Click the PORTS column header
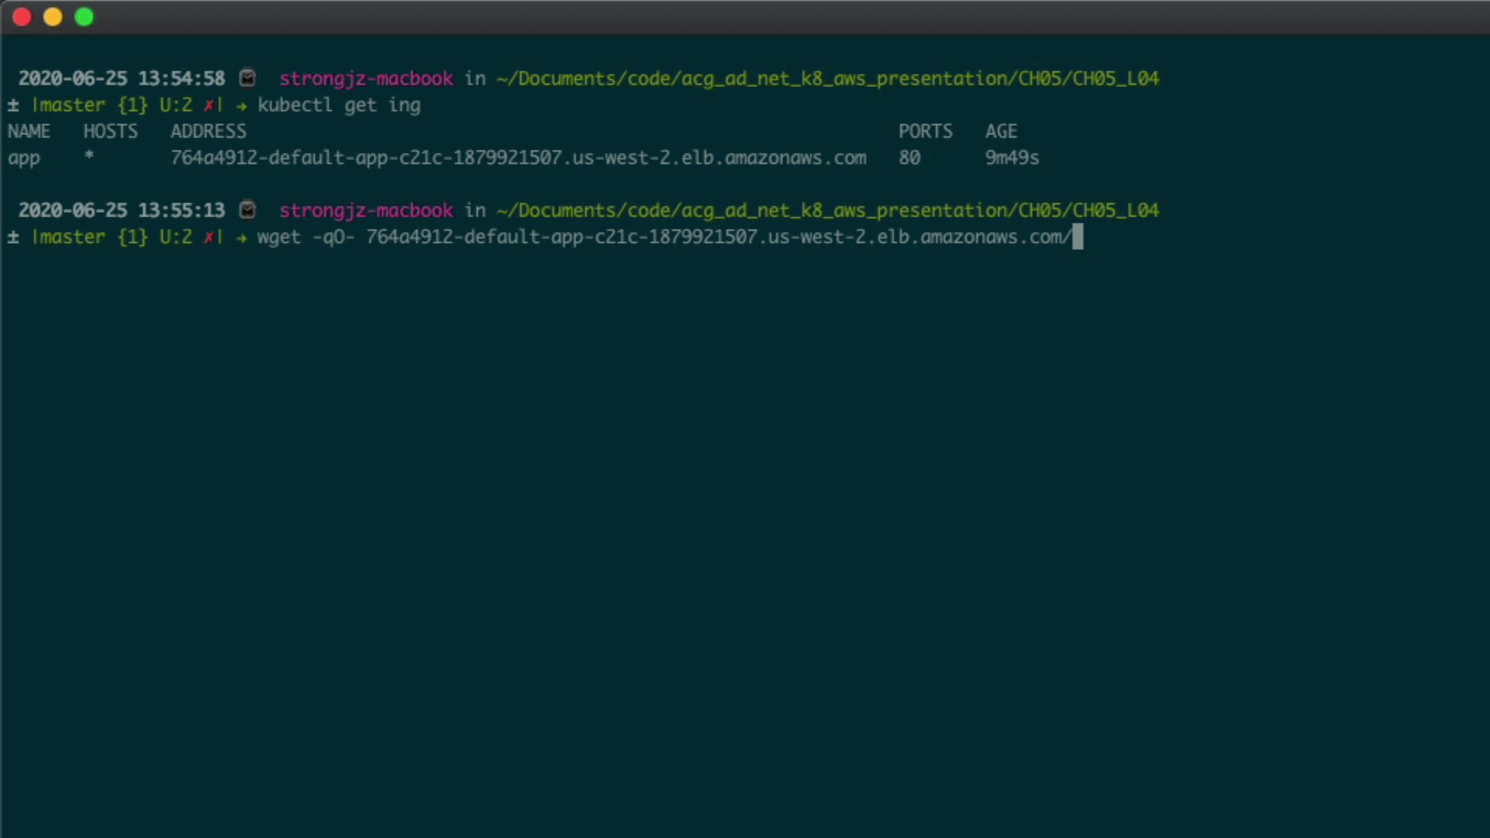 [925, 132]
